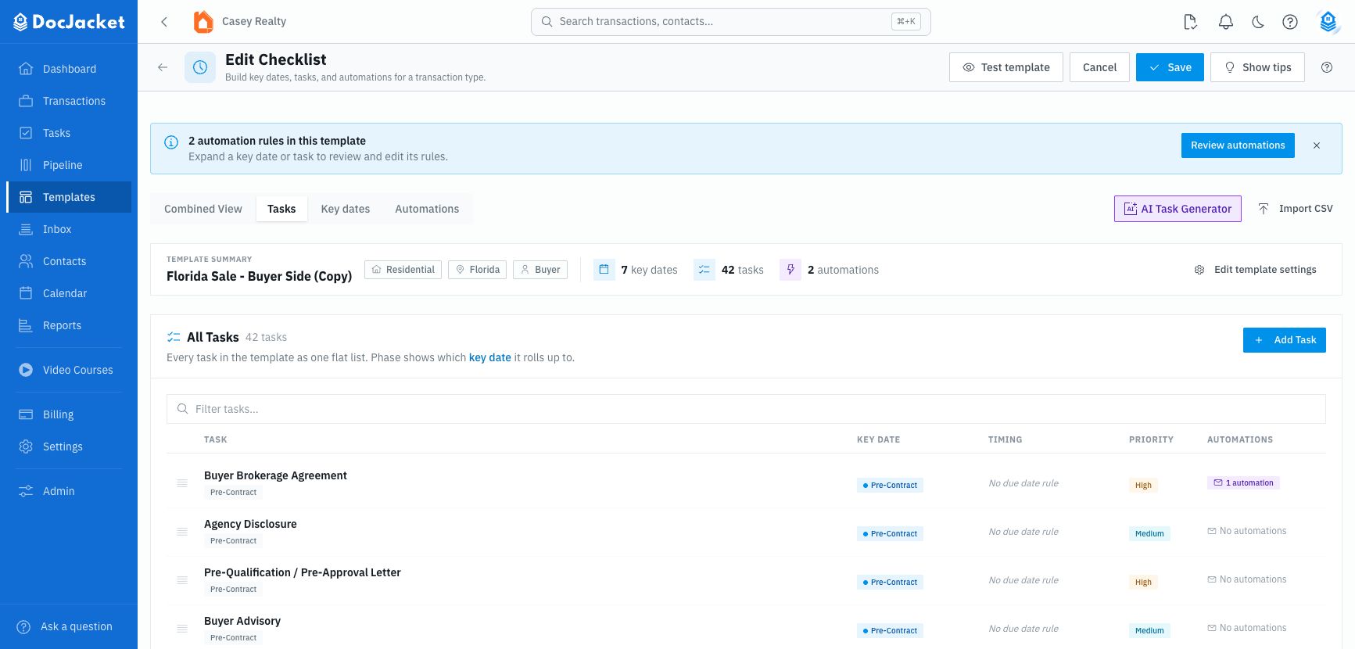Expand the Pre-Qualification / Pre-Approval Letter task
This screenshot has height=649, width=1355.
click(302, 572)
